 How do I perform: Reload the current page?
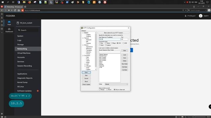coord(15,10)
